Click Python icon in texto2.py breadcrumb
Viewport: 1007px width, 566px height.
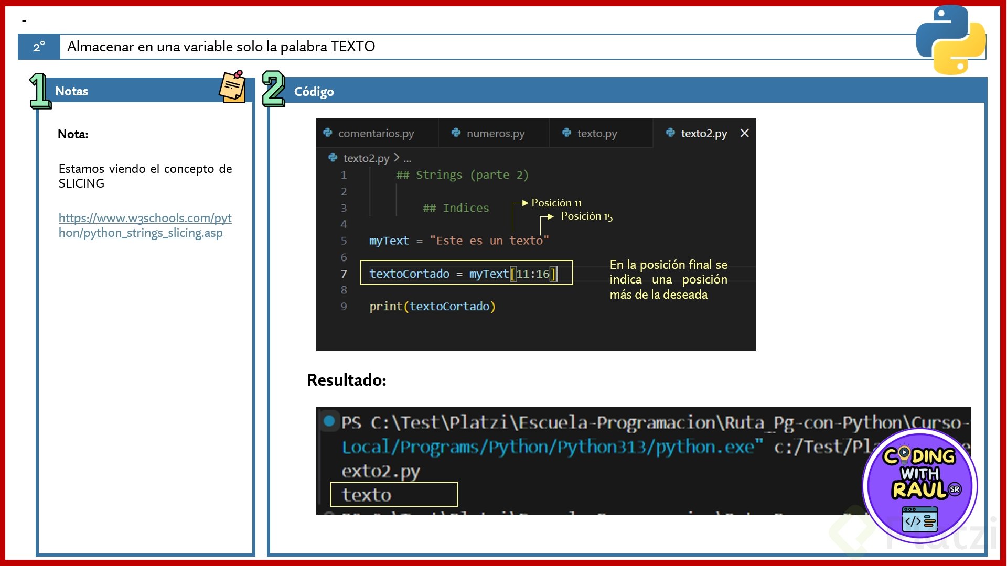coord(333,158)
